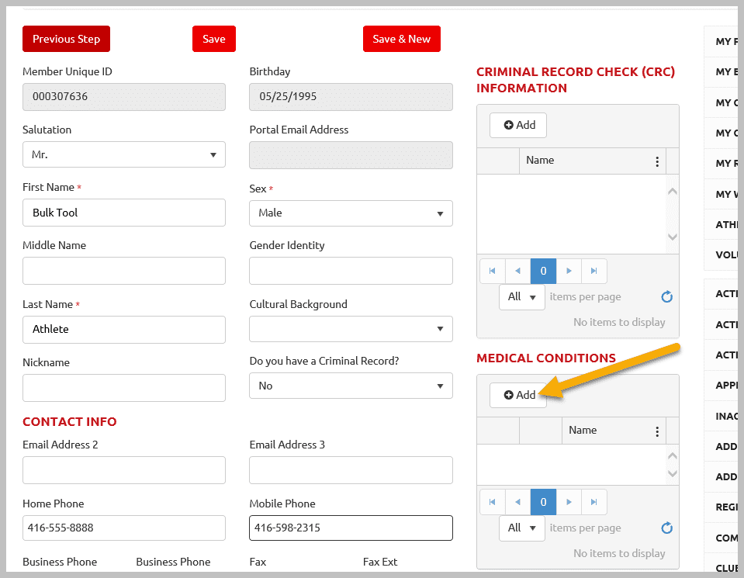Go to next page in CRC Information grid
The height and width of the screenshot is (578, 744).
(x=569, y=271)
